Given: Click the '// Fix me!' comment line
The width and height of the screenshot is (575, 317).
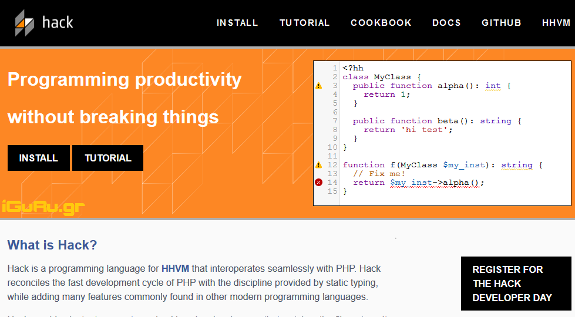Looking at the screenshot, I should (379, 174).
